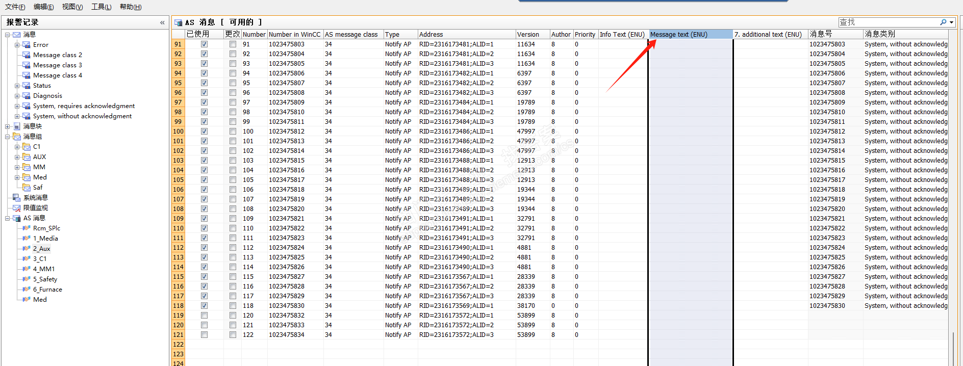This screenshot has width=963, height=366.
Task: Click the 限值监视 icon
Action: coord(17,208)
